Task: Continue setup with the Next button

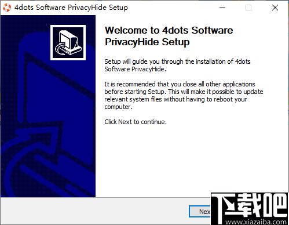Action: 200,212
